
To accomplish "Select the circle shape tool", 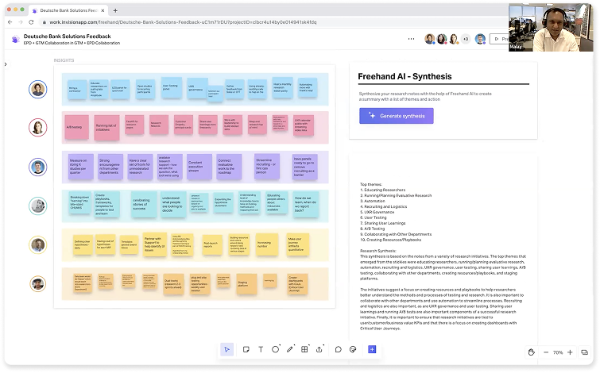I will tap(275, 349).
